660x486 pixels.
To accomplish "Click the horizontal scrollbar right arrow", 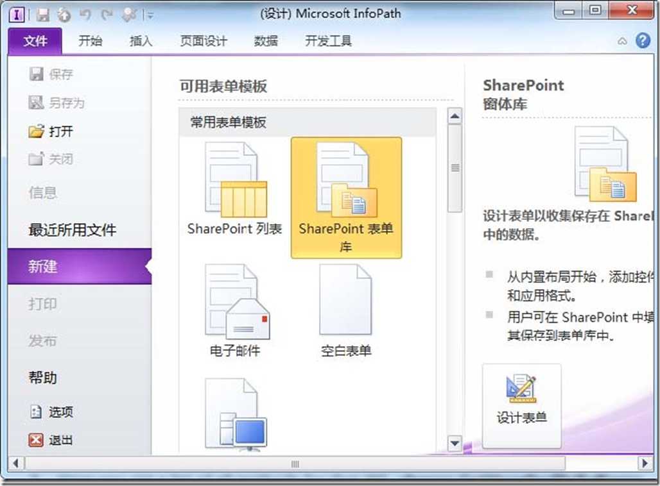I will click(644, 464).
